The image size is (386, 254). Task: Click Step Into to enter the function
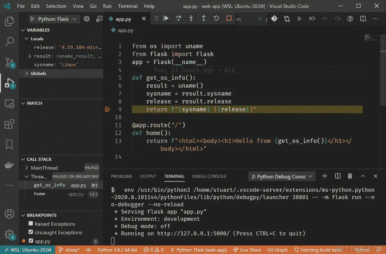tap(191, 18)
